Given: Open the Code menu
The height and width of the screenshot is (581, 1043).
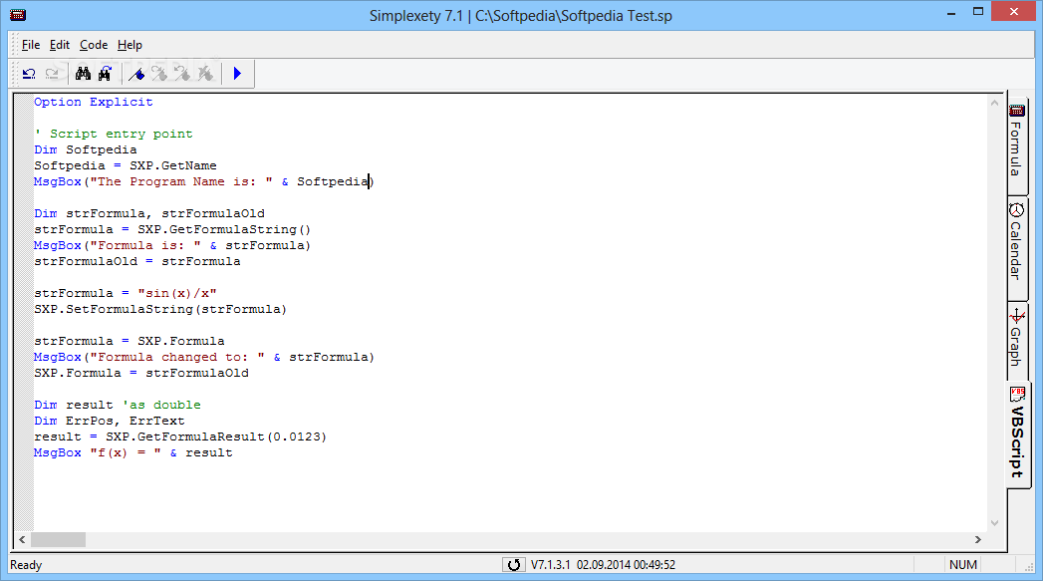Looking at the screenshot, I should pos(93,45).
